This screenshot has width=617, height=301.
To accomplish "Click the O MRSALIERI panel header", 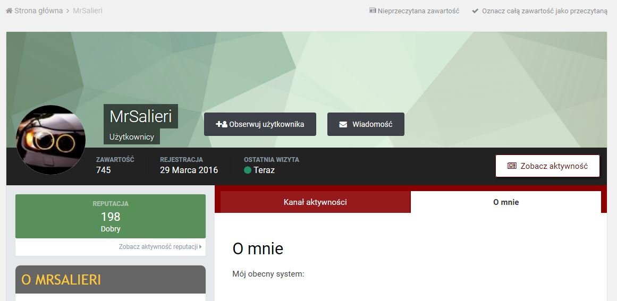I will [x=110, y=279].
